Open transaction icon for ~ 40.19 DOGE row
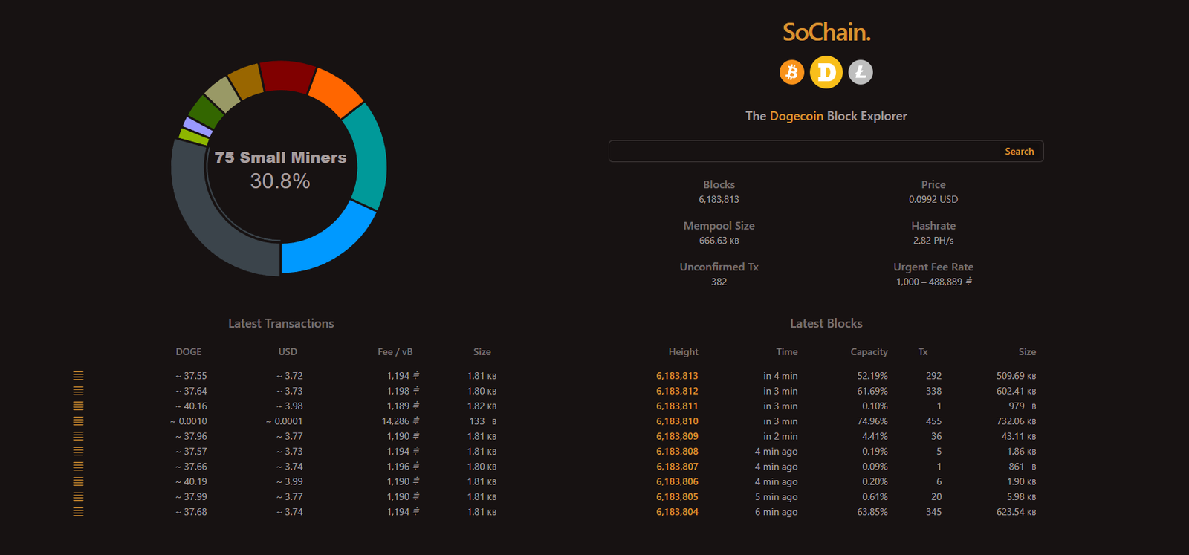 [x=78, y=481]
